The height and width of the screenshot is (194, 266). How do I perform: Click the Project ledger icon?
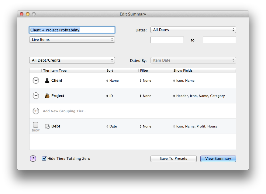(47, 95)
